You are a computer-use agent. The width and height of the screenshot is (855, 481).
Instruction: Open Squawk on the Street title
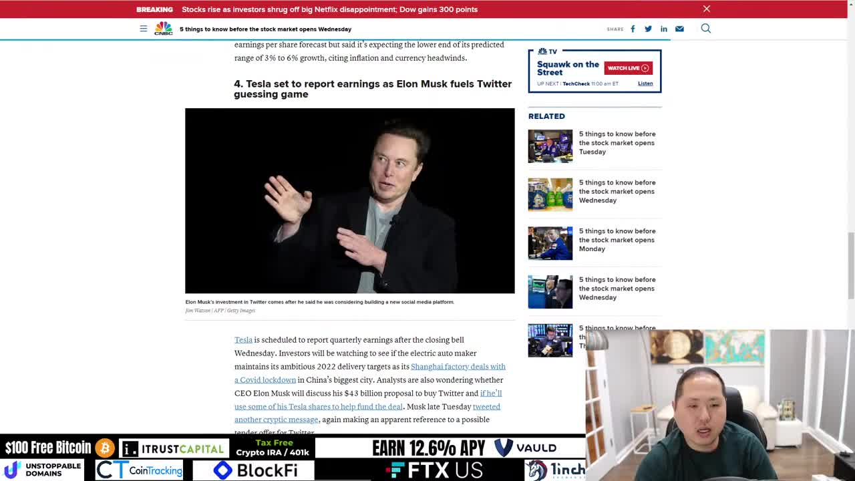point(568,68)
